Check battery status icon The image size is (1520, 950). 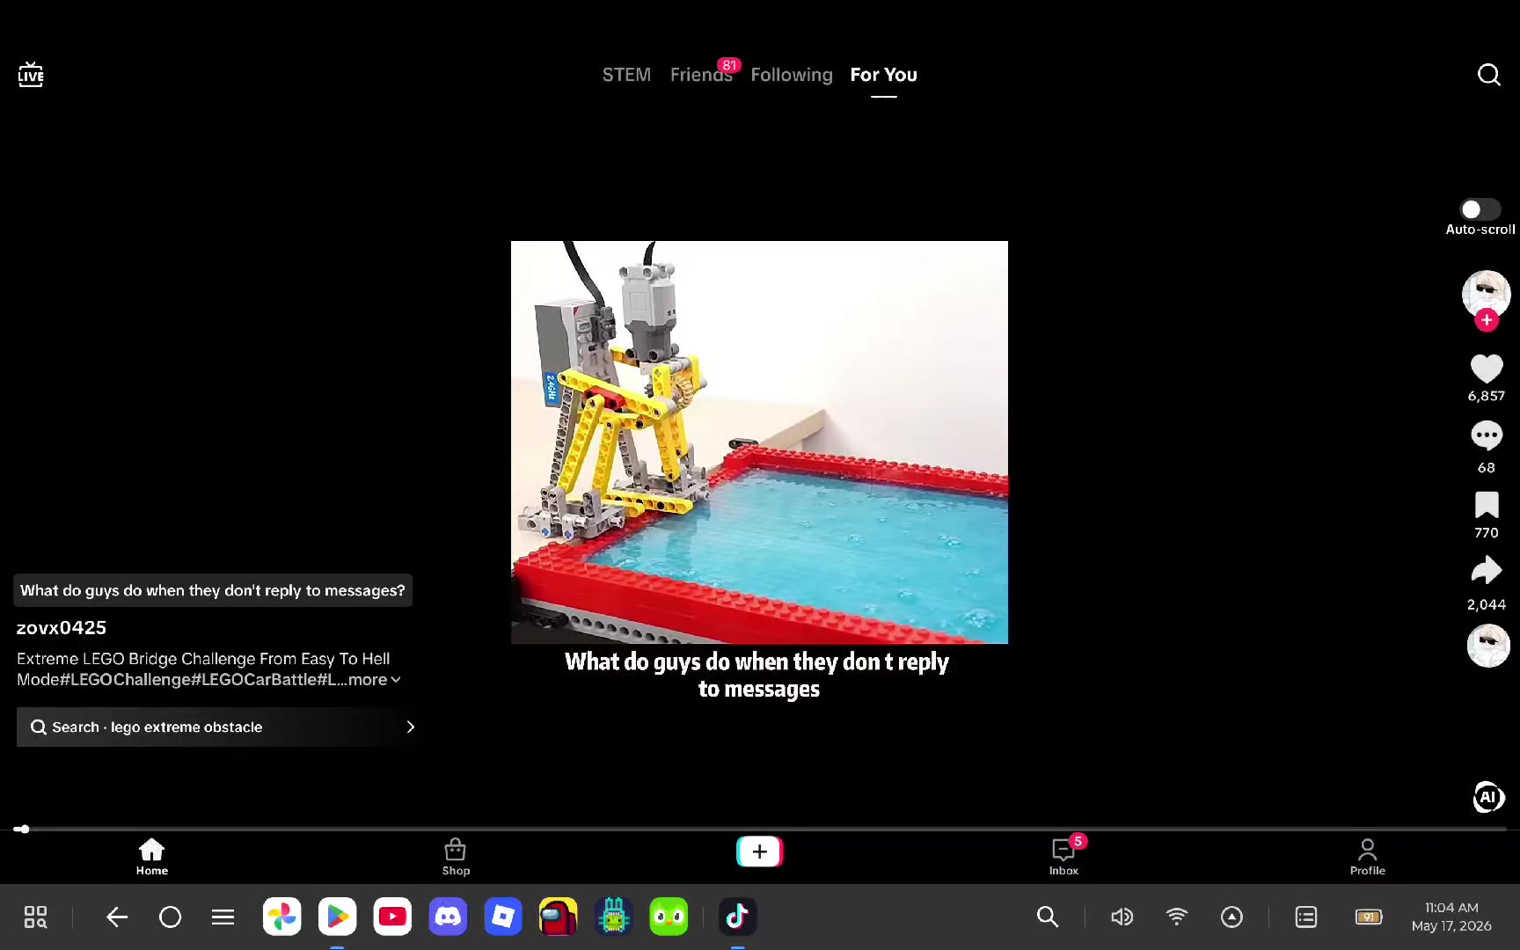pos(1369,917)
